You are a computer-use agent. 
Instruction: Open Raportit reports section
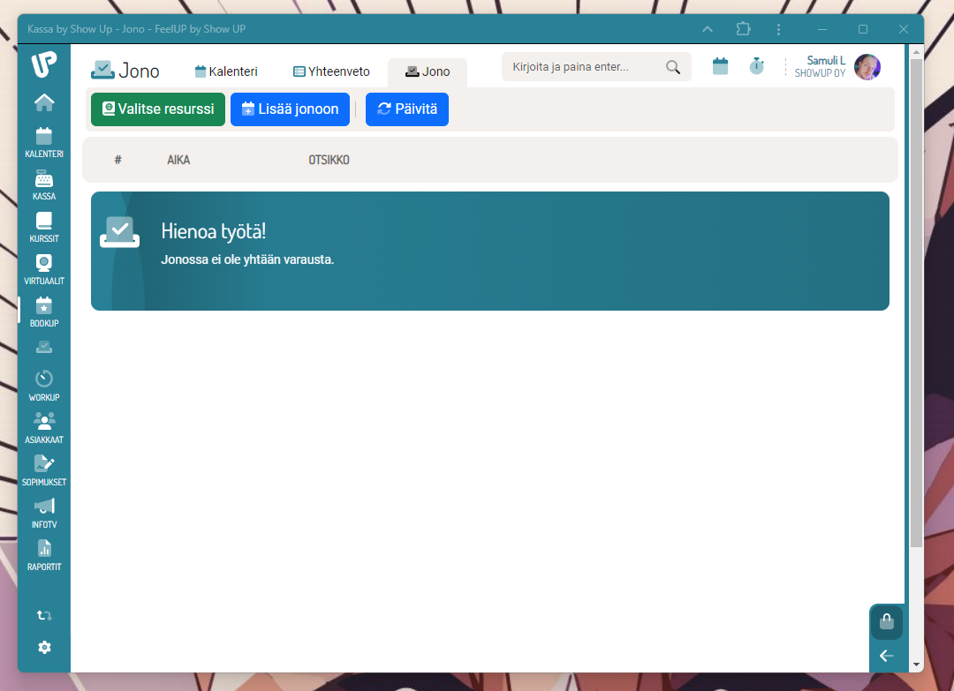44,554
